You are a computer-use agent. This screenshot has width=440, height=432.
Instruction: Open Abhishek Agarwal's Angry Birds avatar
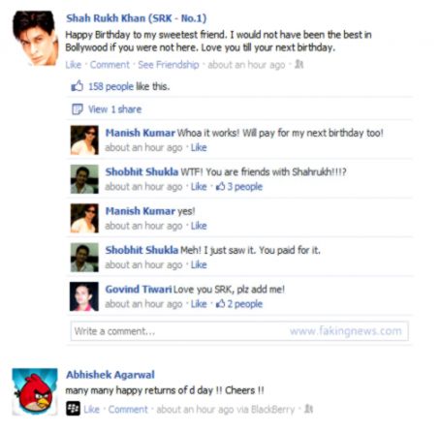[35, 391]
